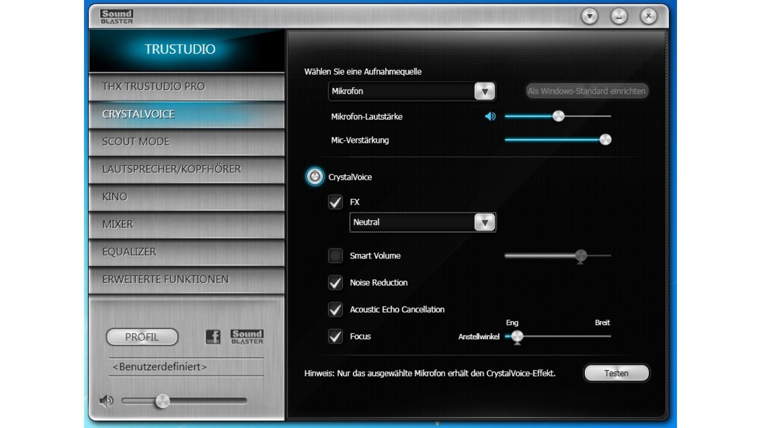
Task: Click the 'Wählen Sie eine Aufnahmequelle' heading
Action: 363,71
